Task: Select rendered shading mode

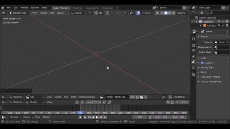Action: tap(174, 13)
